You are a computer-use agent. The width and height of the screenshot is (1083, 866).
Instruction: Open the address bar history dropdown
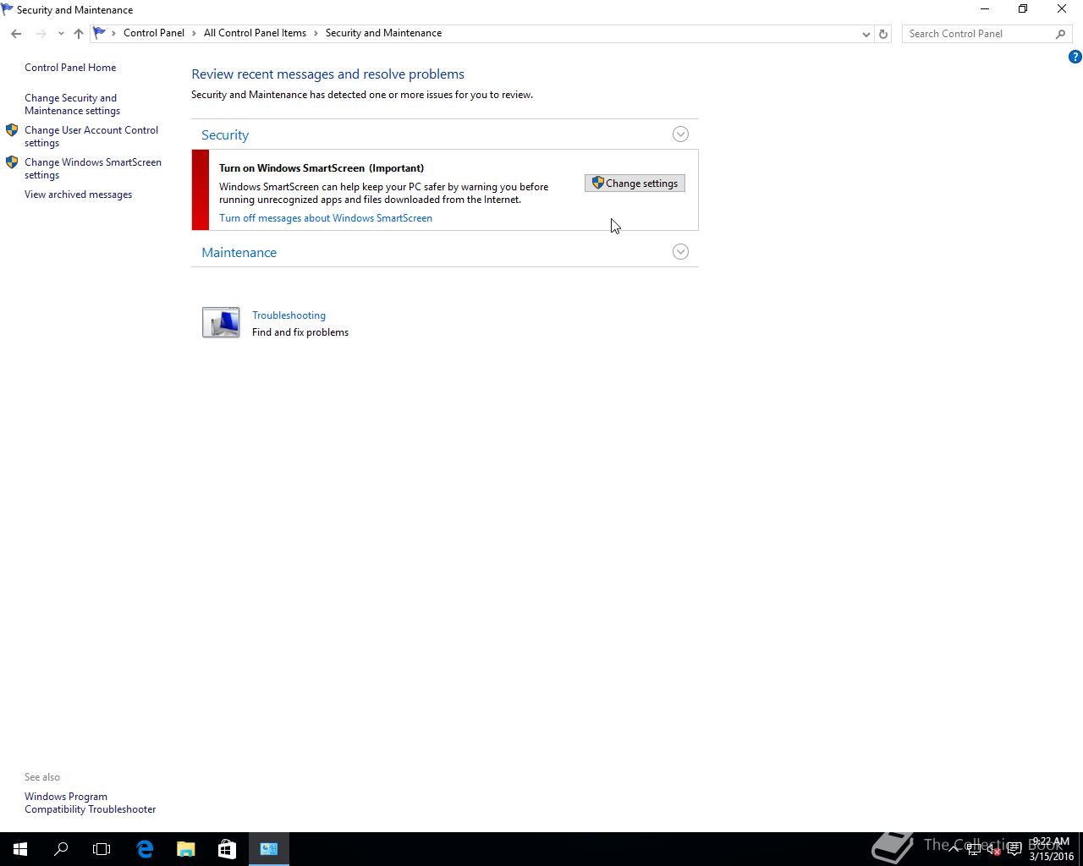[x=866, y=34]
